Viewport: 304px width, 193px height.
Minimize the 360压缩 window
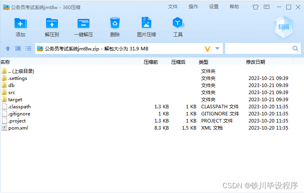[279, 7]
